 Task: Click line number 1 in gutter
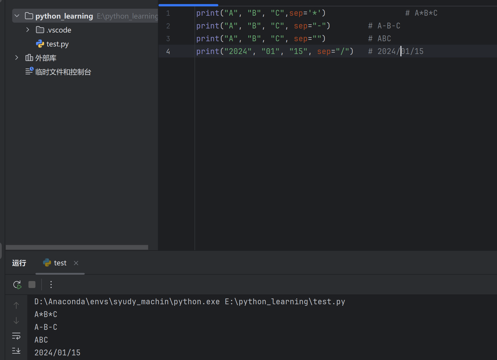pyautogui.click(x=168, y=13)
